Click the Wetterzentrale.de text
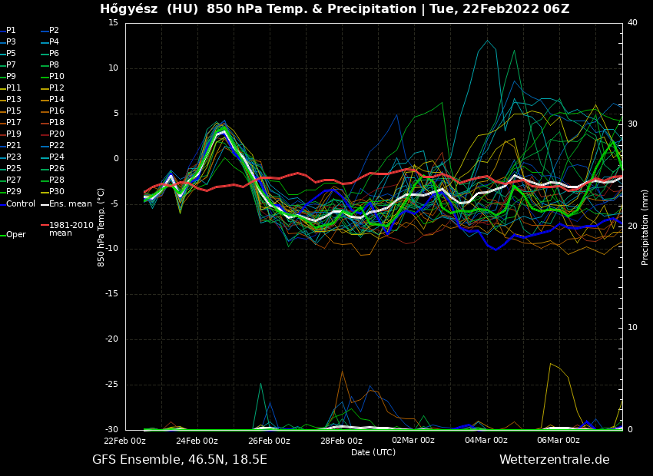 554,460
